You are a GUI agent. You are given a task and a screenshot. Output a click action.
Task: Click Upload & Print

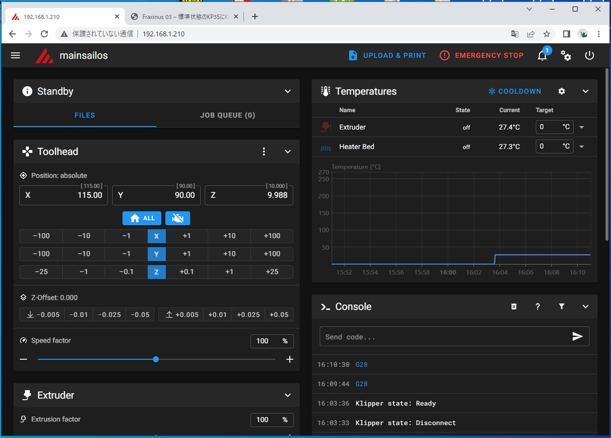[x=387, y=56]
